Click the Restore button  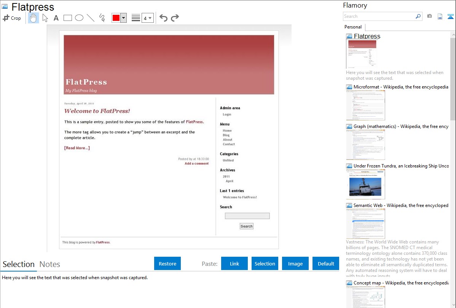[x=167, y=264]
